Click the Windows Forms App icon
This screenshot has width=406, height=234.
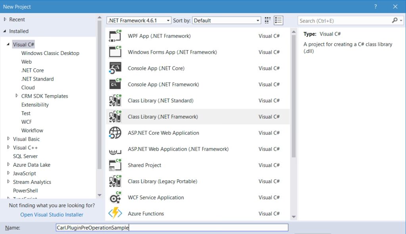point(115,52)
